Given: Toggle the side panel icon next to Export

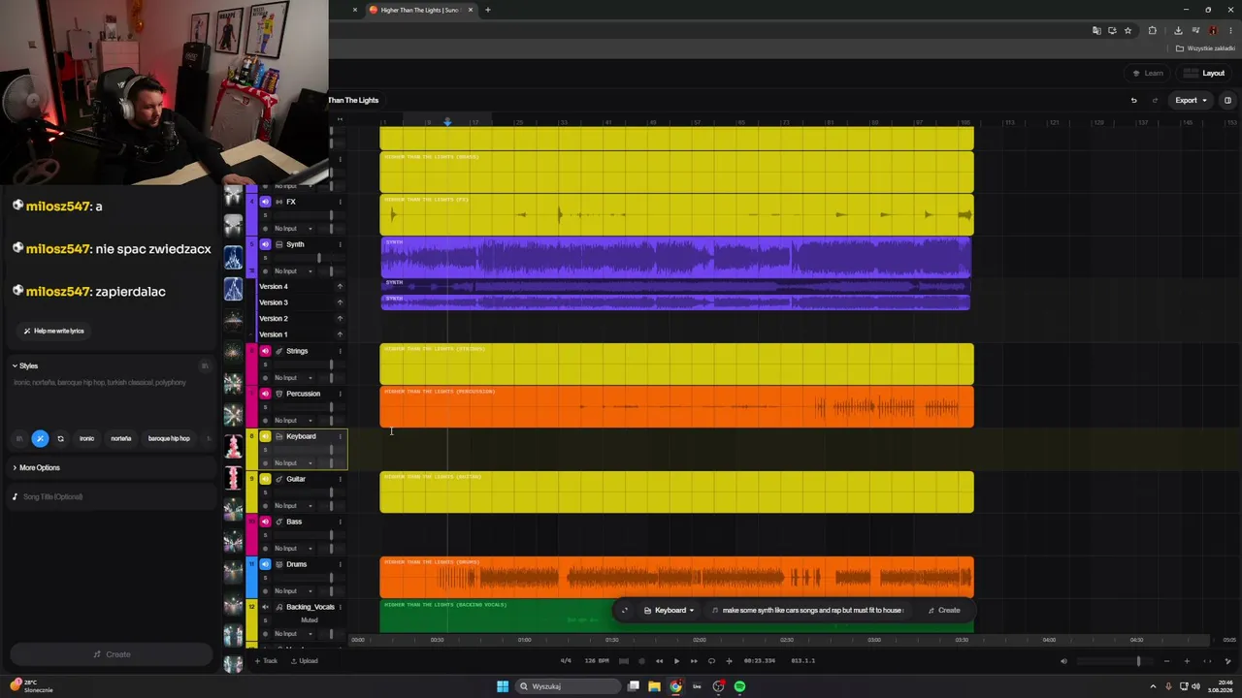Looking at the screenshot, I should point(1227,100).
